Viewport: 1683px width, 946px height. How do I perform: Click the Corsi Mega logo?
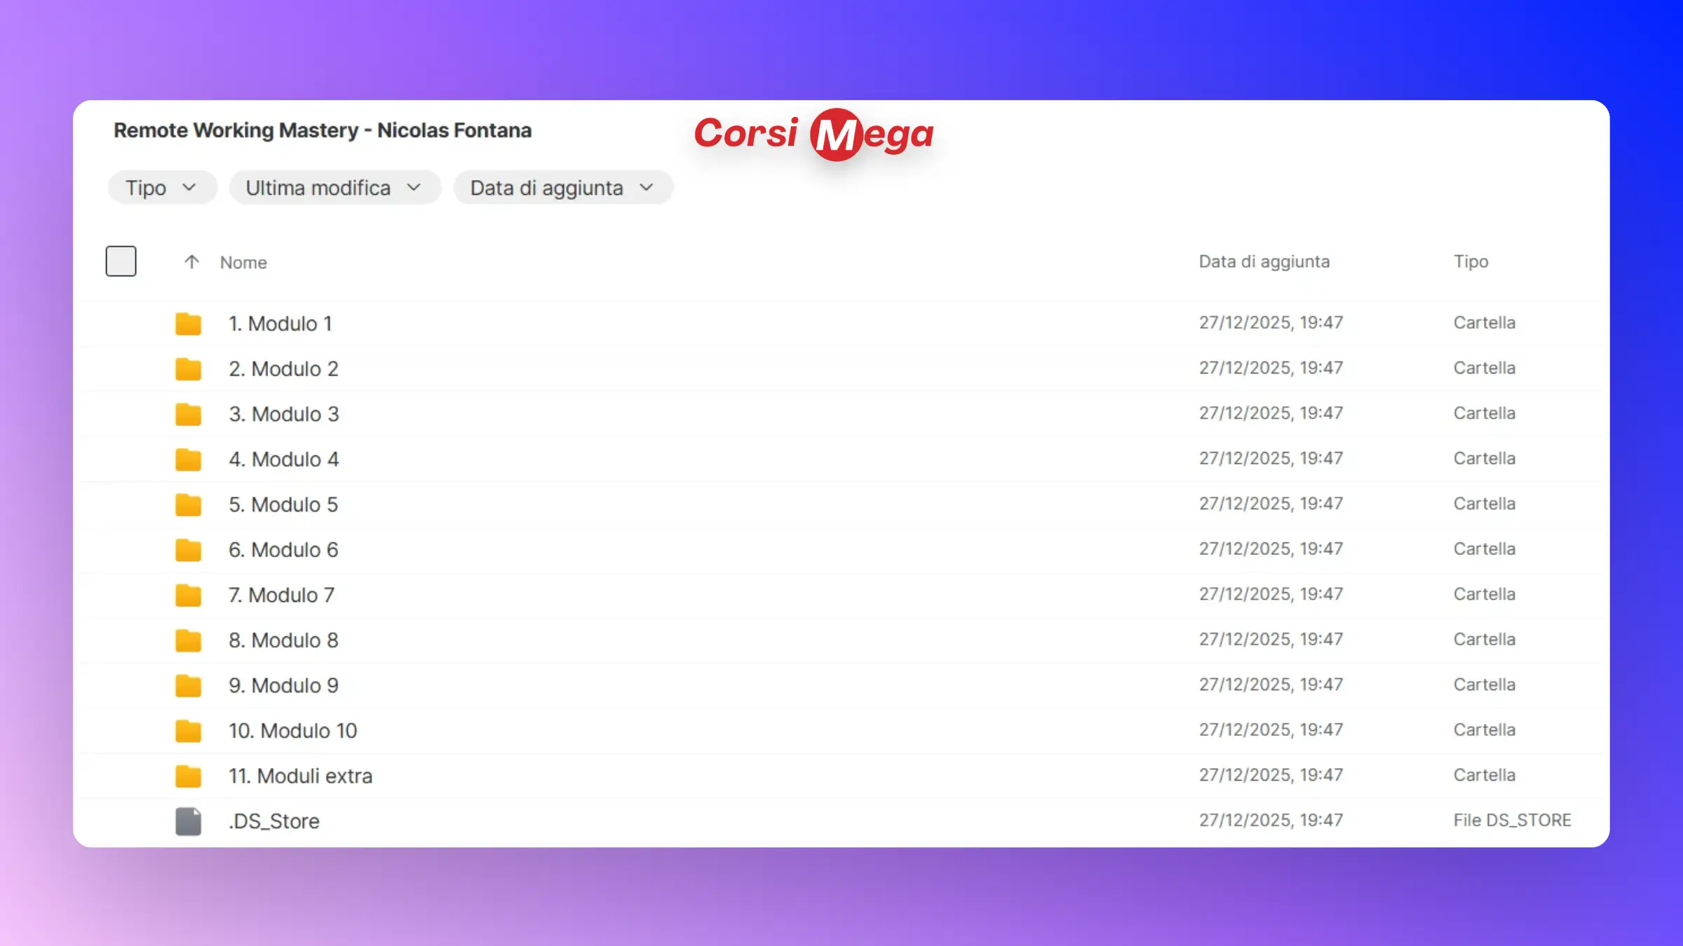[813, 133]
